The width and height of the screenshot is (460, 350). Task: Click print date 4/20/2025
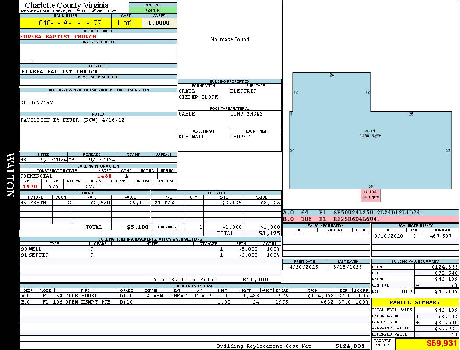pyautogui.click(x=304, y=267)
